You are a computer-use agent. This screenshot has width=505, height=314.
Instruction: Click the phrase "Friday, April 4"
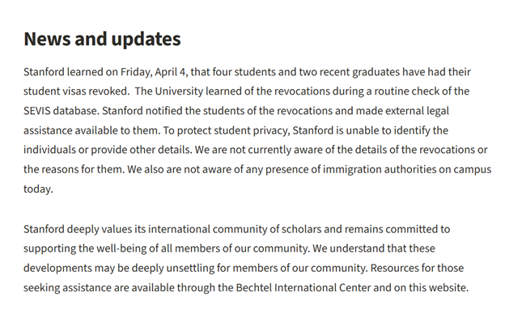tap(153, 72)
